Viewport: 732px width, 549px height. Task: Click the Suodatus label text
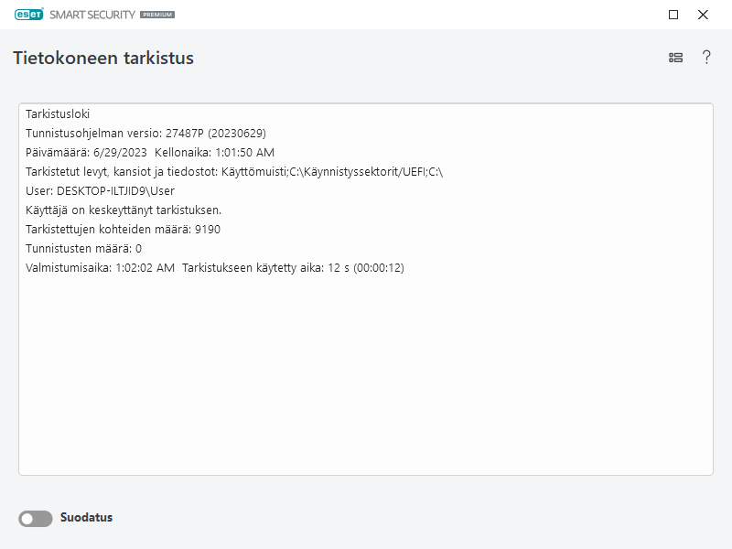coord(89,517)
